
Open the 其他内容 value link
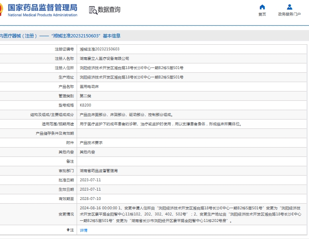(87, 152)
